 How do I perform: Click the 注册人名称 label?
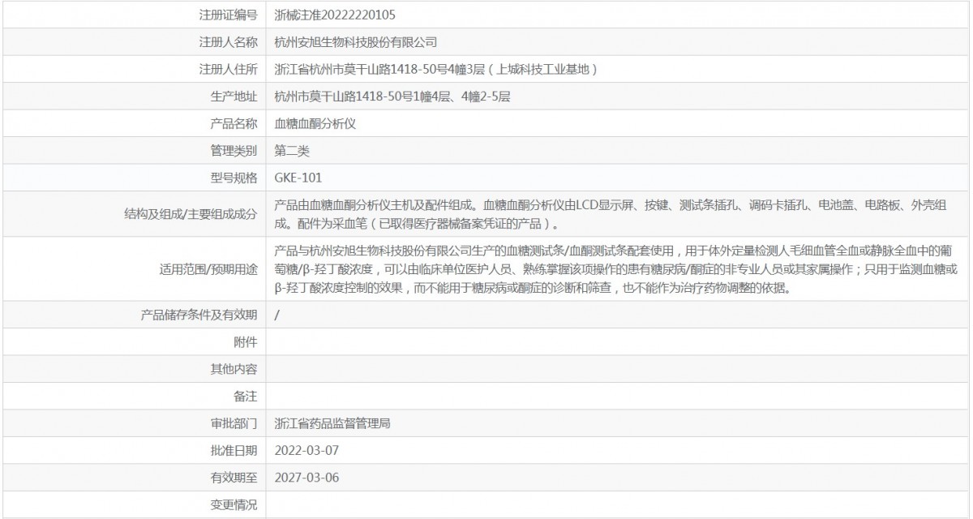pos(228,42)
